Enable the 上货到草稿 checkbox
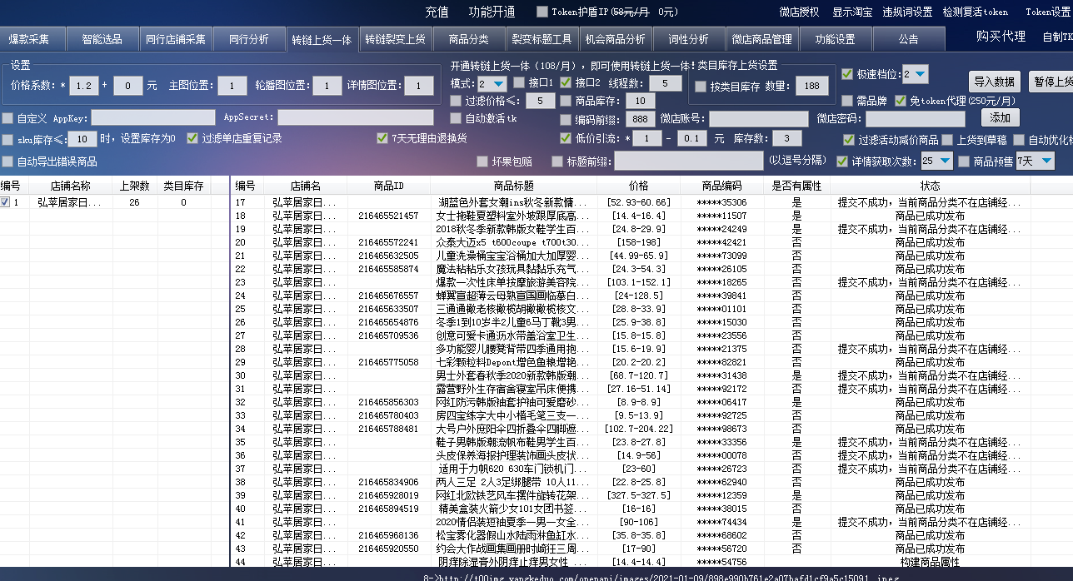The image size is (1073, 581). (x=946, y=140)
